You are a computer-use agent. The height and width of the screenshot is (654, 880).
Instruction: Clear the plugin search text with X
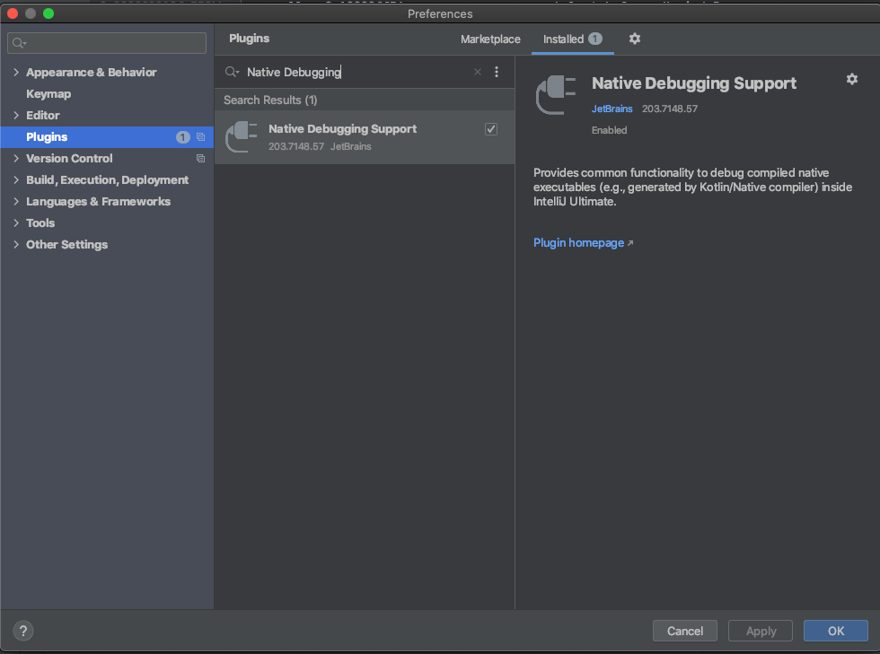pyautogui.click(x=477, y=72)
